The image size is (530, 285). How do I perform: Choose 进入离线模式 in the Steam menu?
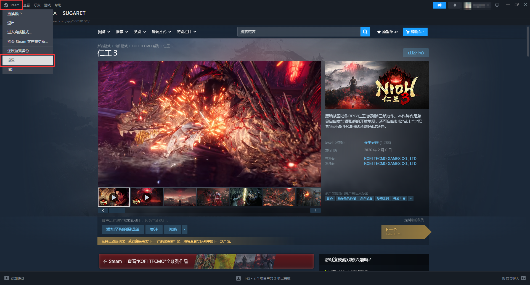pos(19,32)
